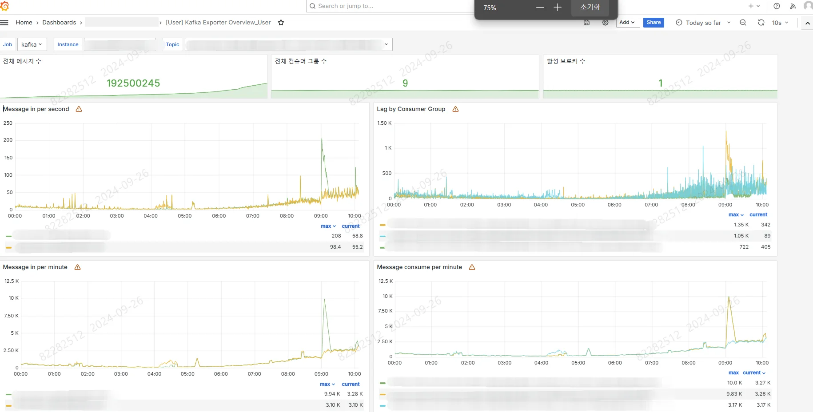Zoom out the time range
The image size is (813, 412).
(743, 23)
